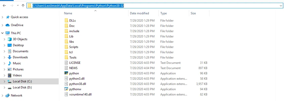Open the address bar history dropdown
This screenshot has height=101, width=284.
tap(280, 6)
